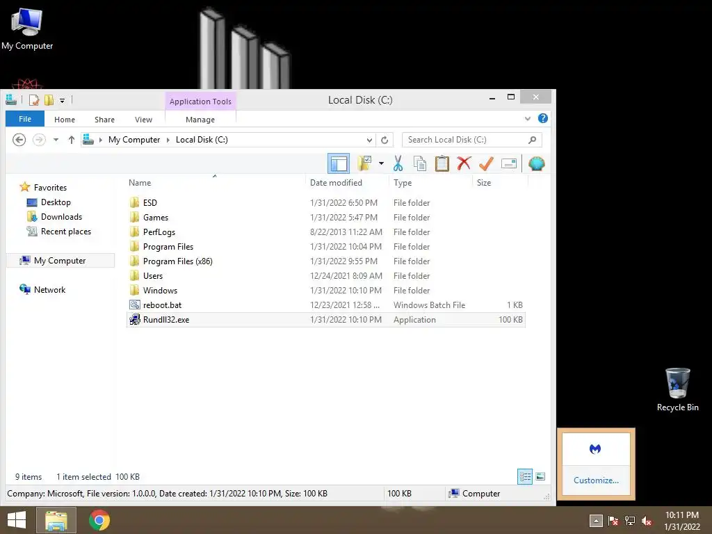Open the Share ribbon tab
Screen dimensions: 712x534
coord(104,120)
